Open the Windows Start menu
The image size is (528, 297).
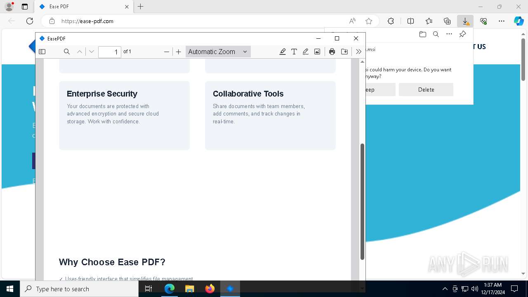click(10, 289)
